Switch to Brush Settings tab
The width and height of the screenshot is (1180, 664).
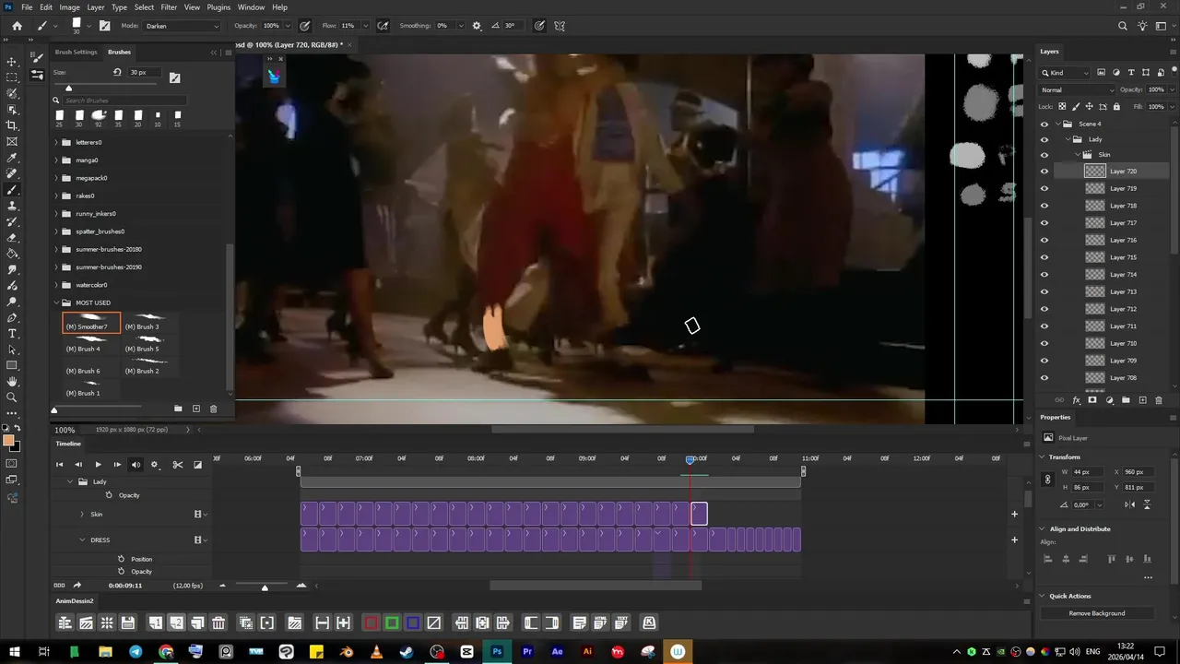coord(76,52)
